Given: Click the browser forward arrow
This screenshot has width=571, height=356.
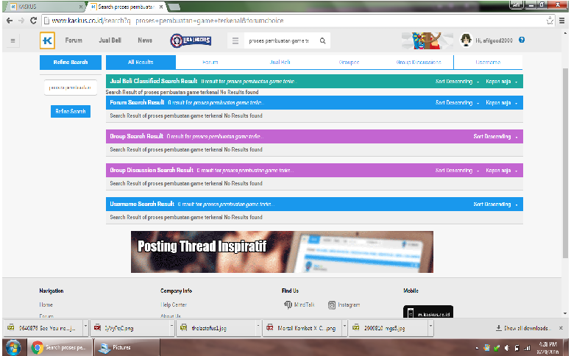Looking at the screenshot, I should (21, 21).
